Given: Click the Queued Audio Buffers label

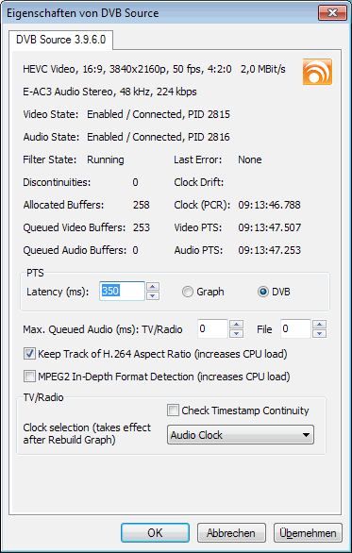Looking at the screenshot, I should (75, 250).
